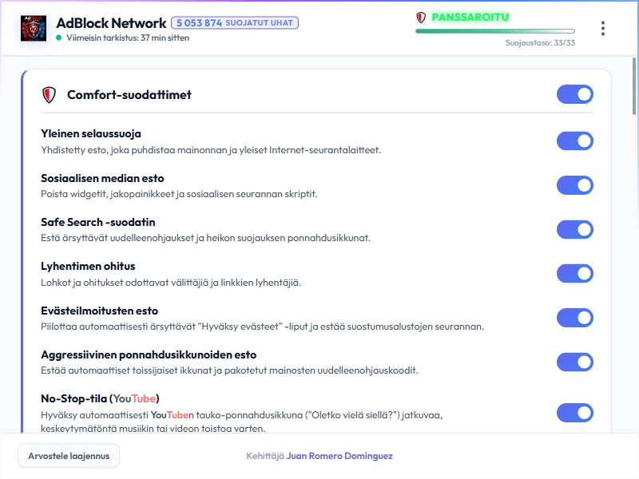Click the vertical scrollbar thumb
Viewport: 639px width, 479px height.
[x=634, y=86]
